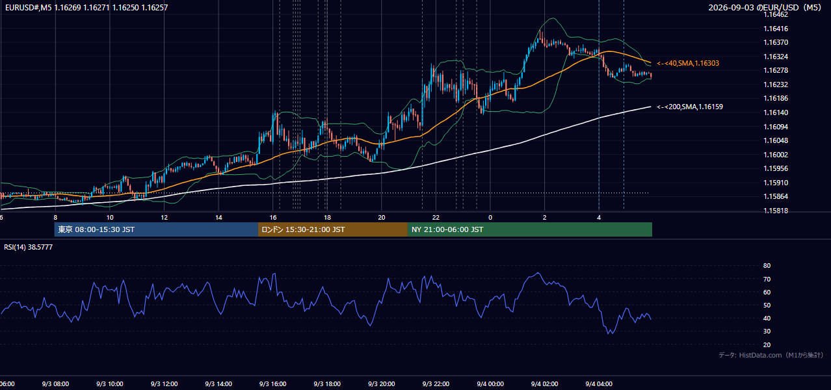
Task: Click the '9/4 04:00' time axis label
Action: 599,383
